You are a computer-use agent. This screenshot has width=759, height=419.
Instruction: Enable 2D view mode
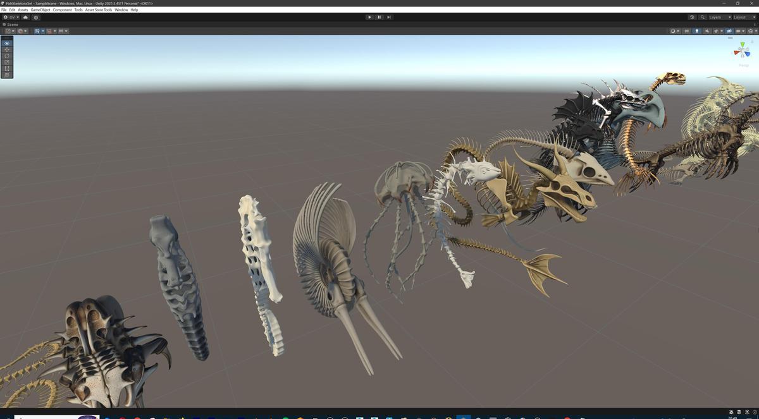tap(686, 30)
